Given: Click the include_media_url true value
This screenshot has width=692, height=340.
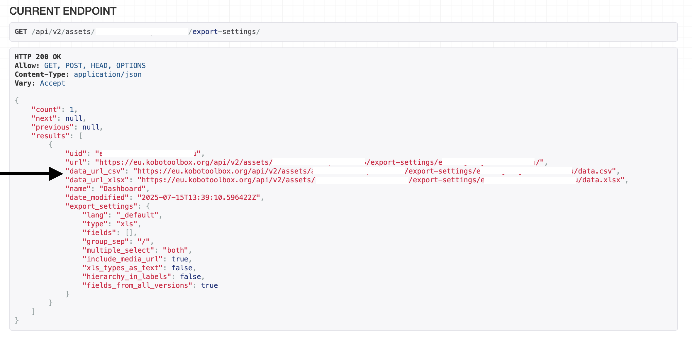Looking at the screenshot, I should coord(180,259).
